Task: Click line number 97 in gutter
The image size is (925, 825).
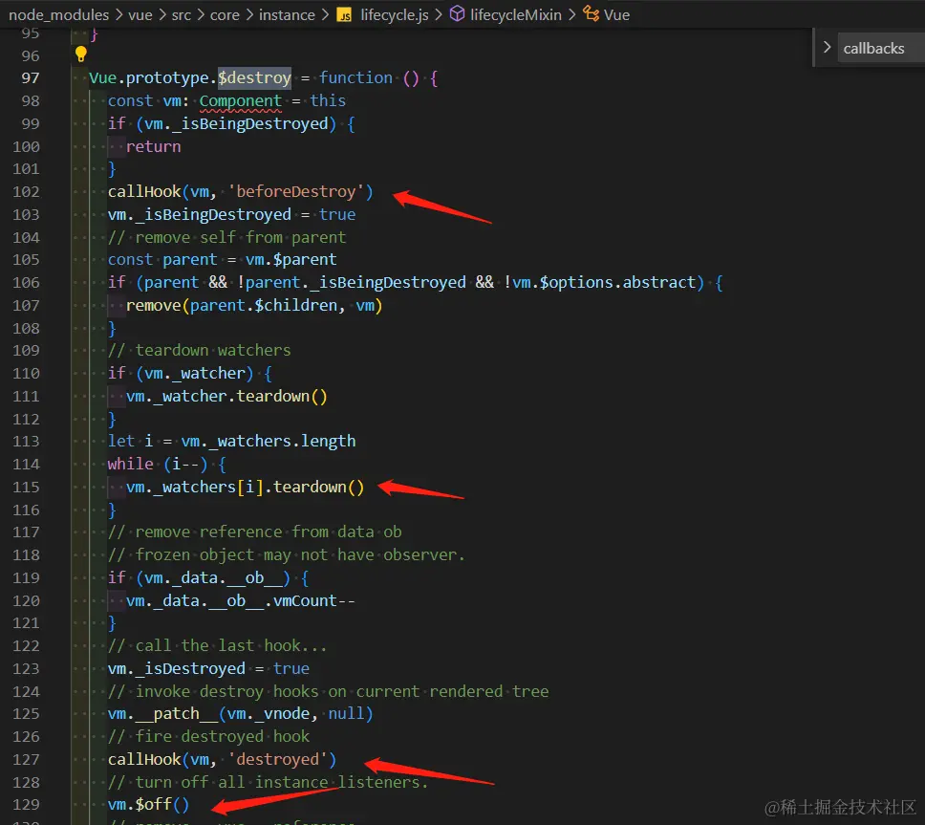Action: point(30,77)
